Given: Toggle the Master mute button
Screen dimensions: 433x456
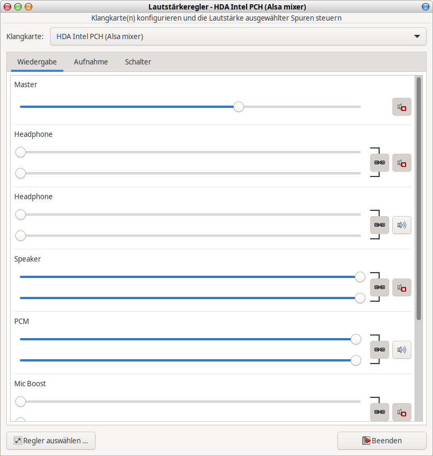Looking at the screenshot, I should tap(402, 107).
